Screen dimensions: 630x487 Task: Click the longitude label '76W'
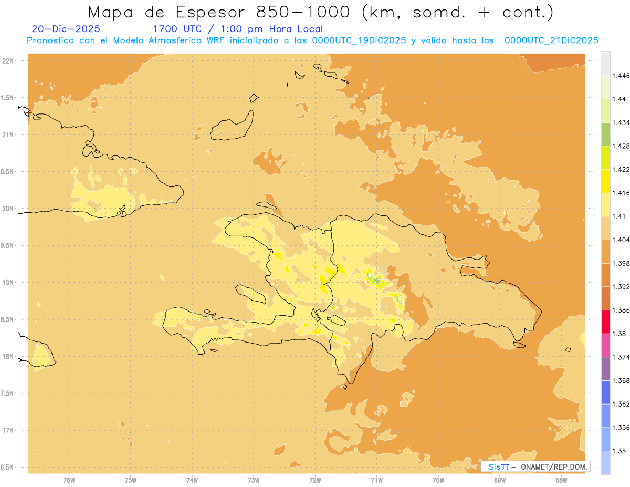coord(69,480)
